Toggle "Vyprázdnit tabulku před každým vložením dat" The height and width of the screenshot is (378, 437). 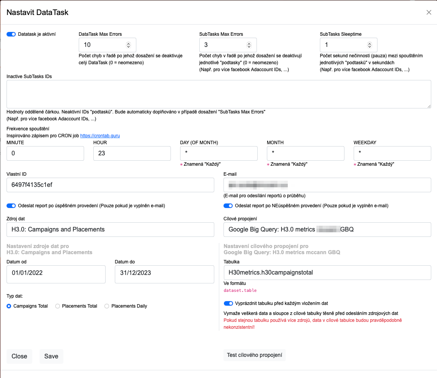pyautogui.click(x=228, y=303)
